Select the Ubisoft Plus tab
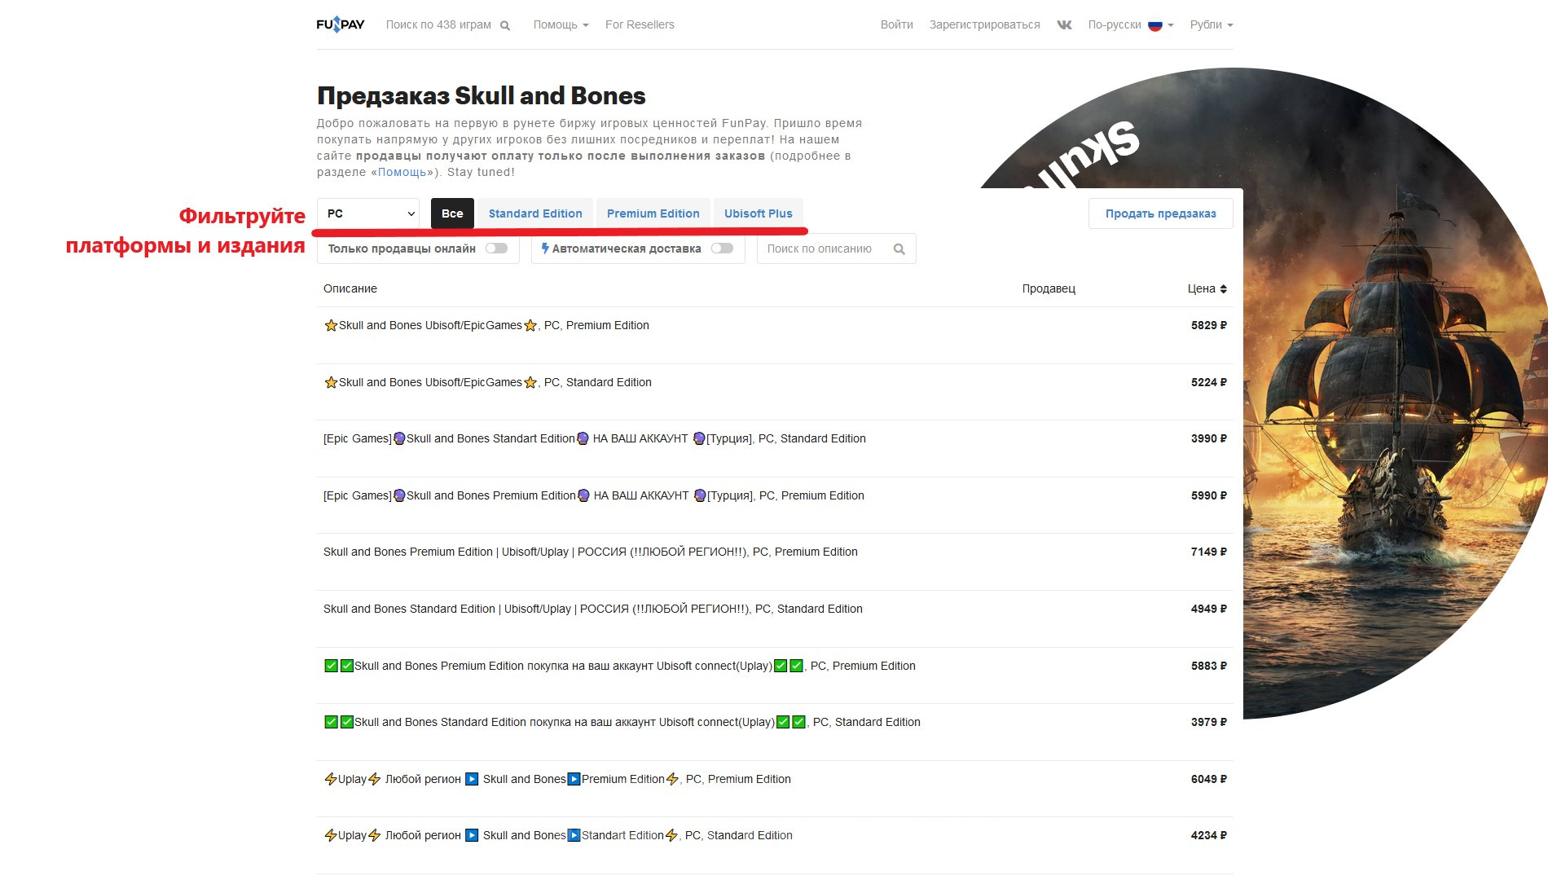The image size is (1548, 880). coord(758,213)
